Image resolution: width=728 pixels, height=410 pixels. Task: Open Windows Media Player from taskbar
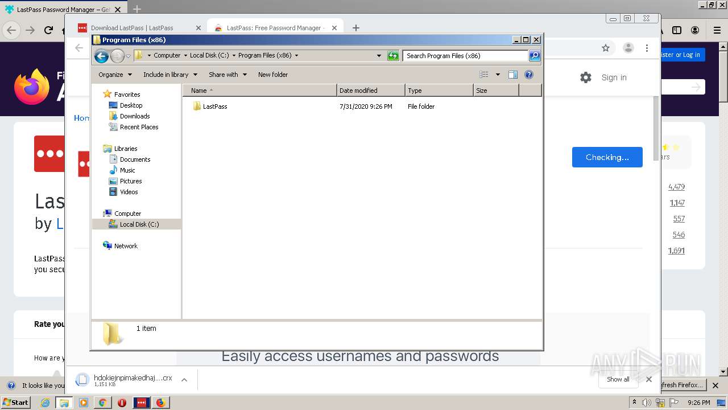(84, 403)
